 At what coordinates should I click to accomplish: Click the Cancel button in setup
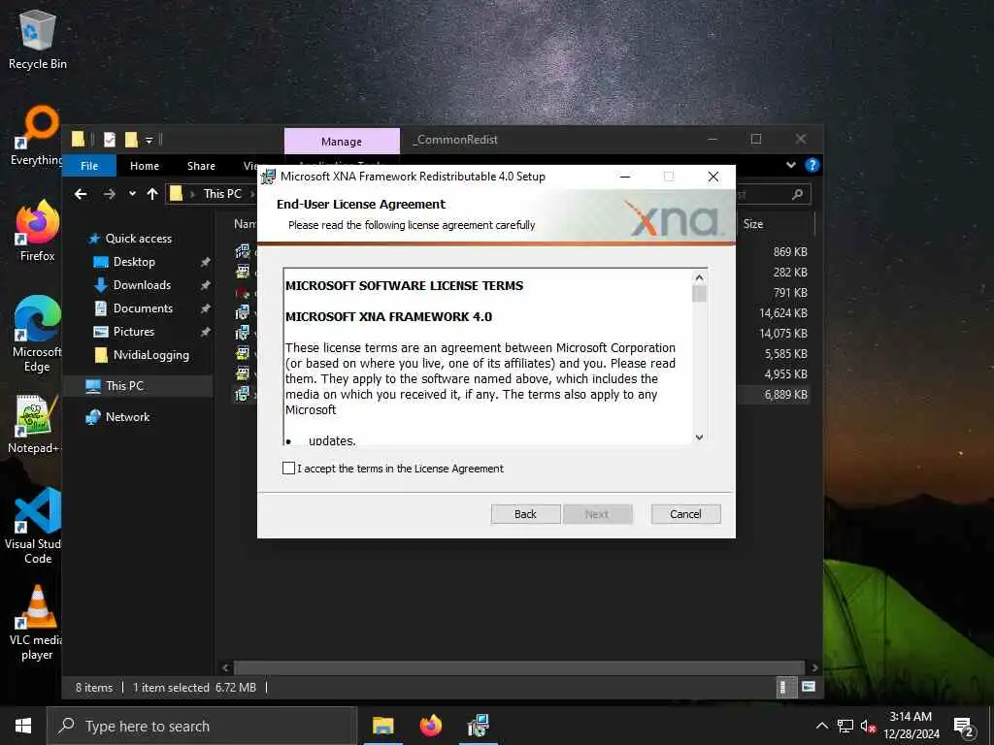685,514
